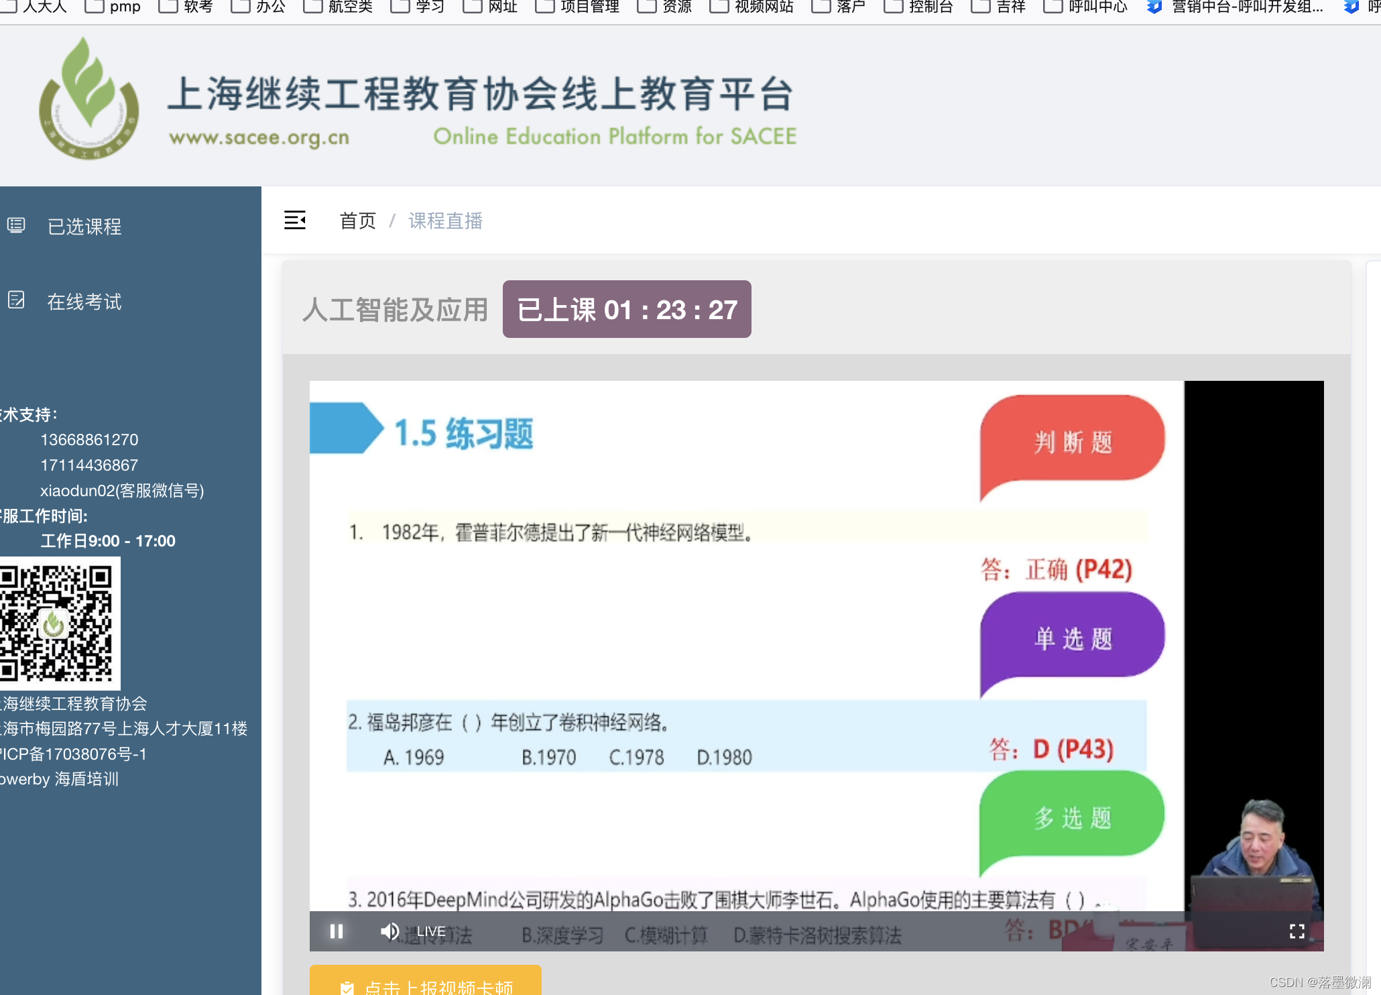This screenshot has height=995, width=1381.
Task: Pause the live video playback
Action: point(337,931)
